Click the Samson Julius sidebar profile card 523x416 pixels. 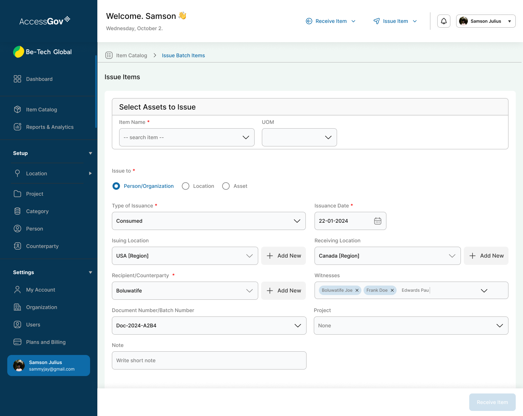coord(49,365)
